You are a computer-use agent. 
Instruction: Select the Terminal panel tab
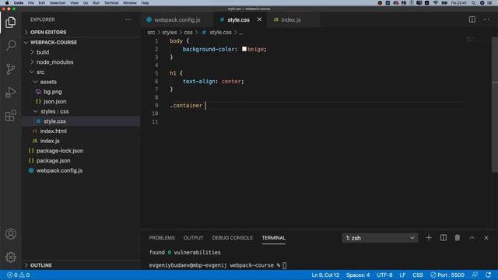click(x=273, y=238)
